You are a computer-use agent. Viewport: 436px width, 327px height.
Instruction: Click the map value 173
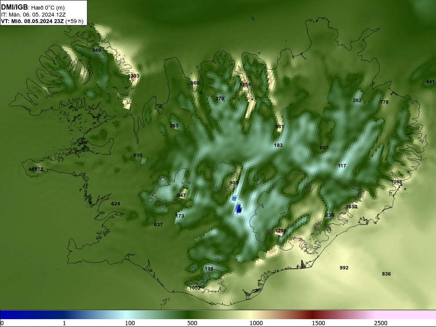point(180,216)
